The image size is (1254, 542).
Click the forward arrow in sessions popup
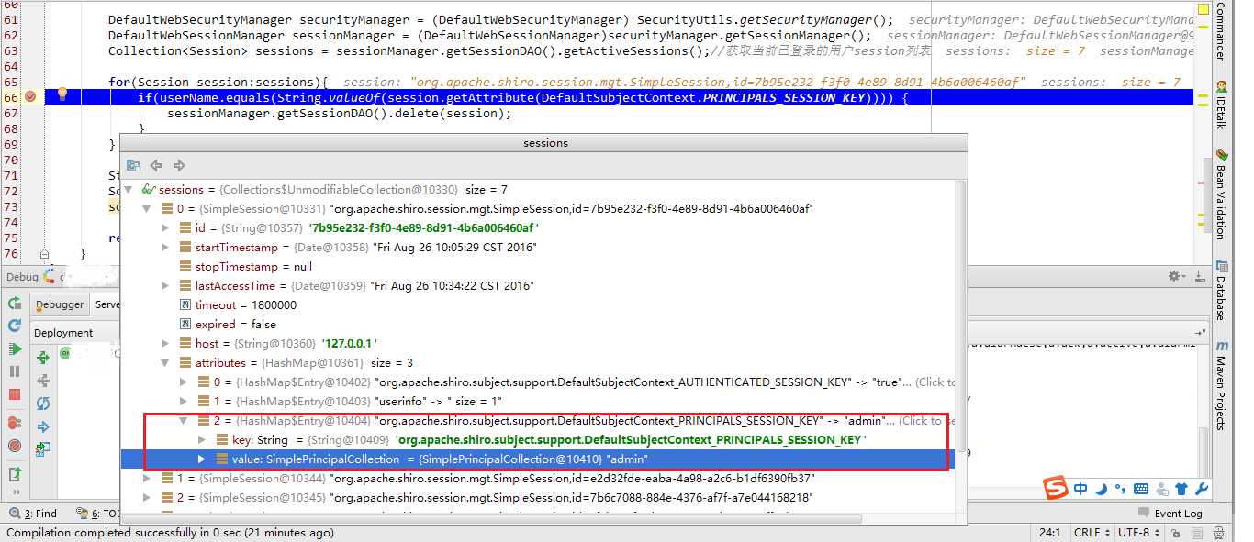[x=179, y=165]
